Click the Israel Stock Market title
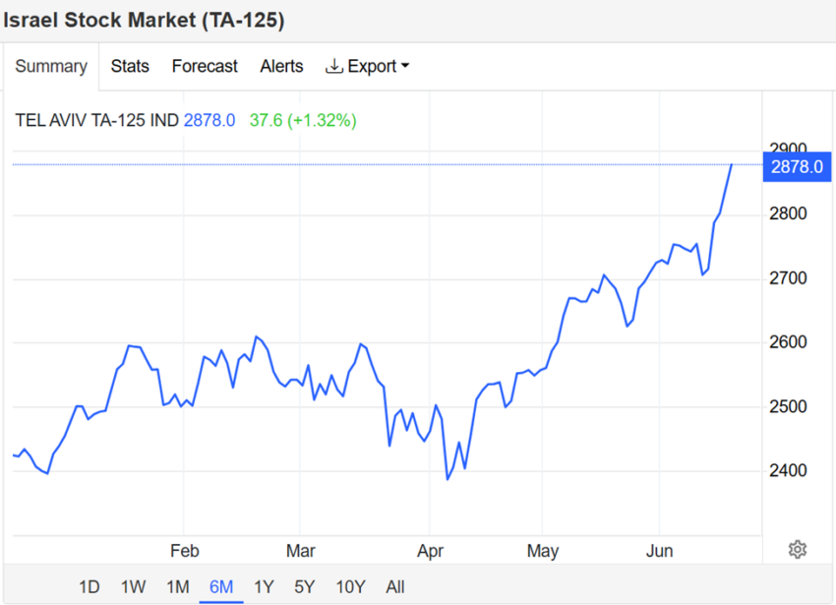This screenshot has width=836, height=605. pos(144,21)
